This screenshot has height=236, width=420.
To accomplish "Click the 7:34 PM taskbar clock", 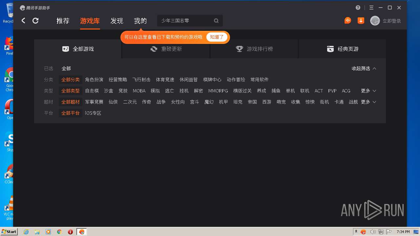I will 403,232.
